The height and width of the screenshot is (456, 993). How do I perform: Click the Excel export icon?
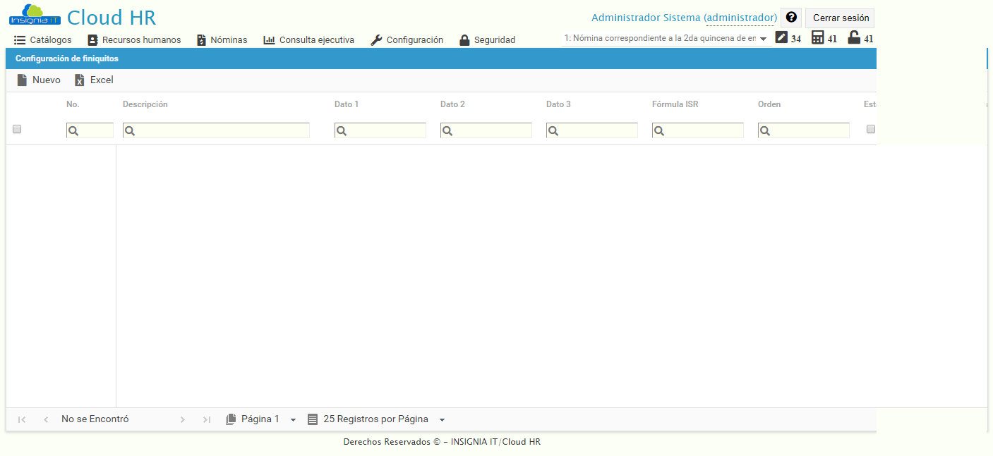80,80
